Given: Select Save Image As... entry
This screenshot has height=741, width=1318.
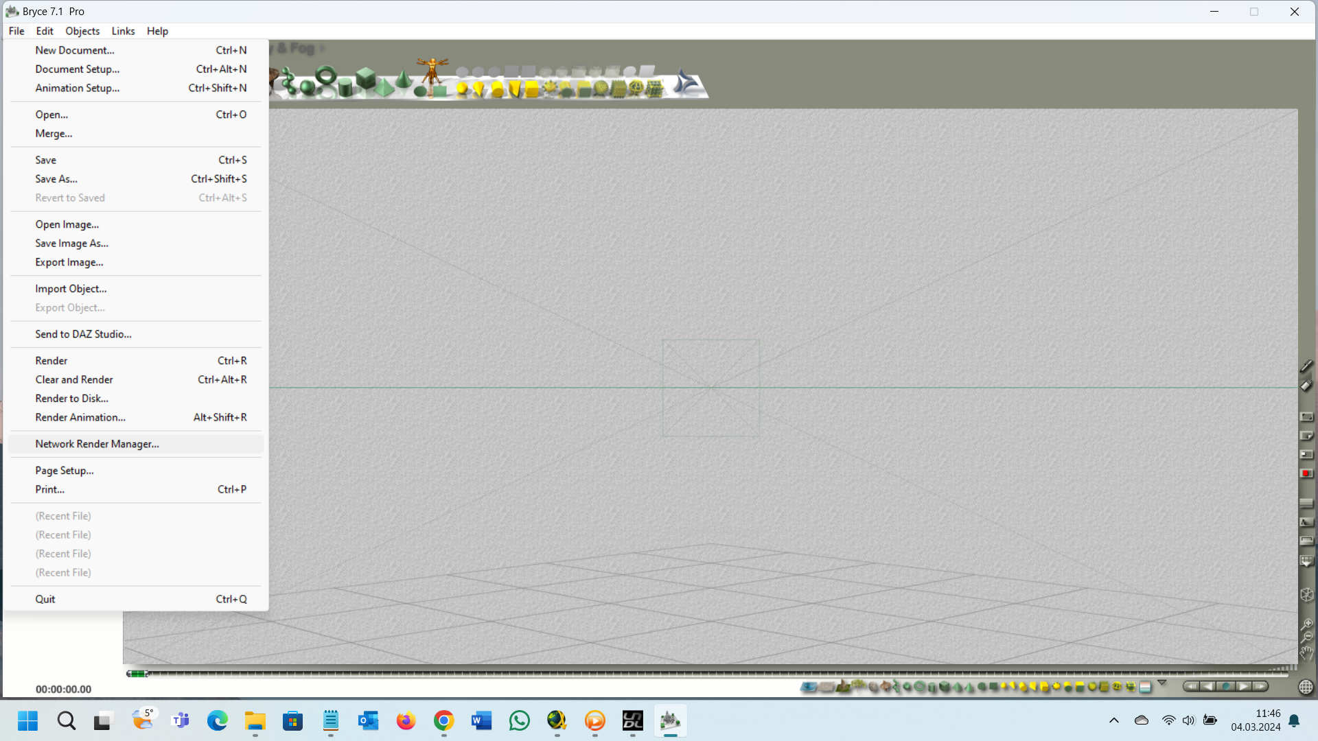Looking at the screenshot, I should point(136,244).
